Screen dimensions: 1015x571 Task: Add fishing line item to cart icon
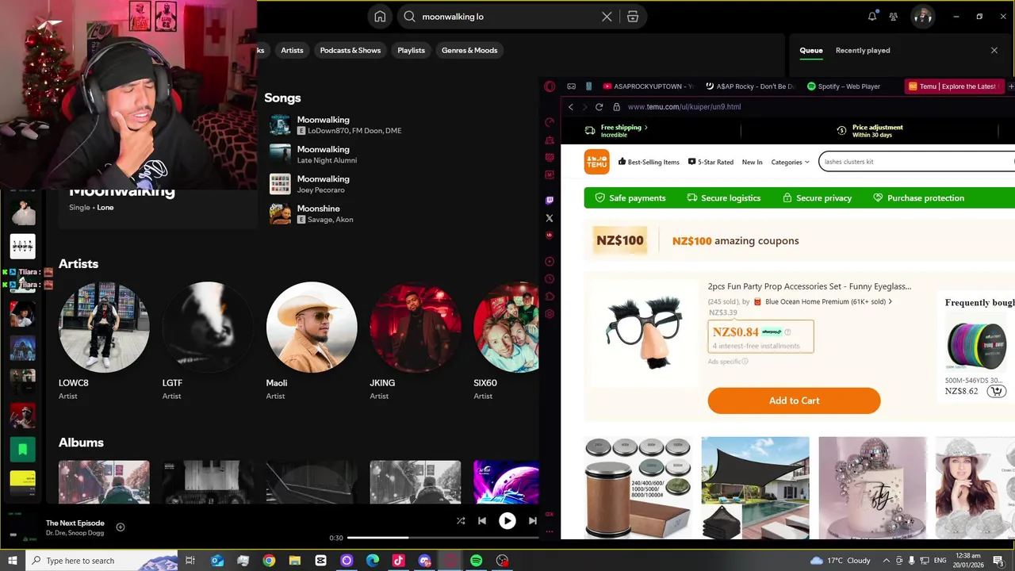pos(998,391)
